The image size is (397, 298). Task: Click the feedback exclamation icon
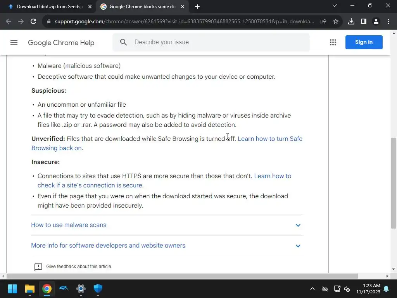click(x=38, y=267)
